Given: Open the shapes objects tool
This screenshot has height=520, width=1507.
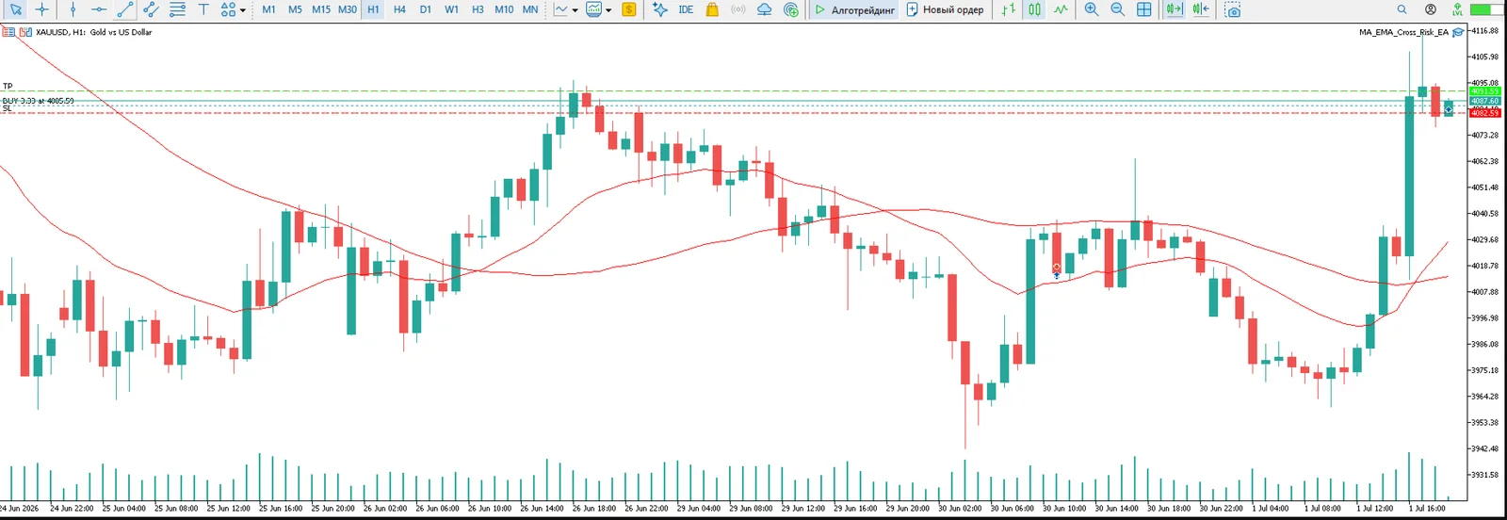Looking at the screenshot, I should tap(228, 9).
